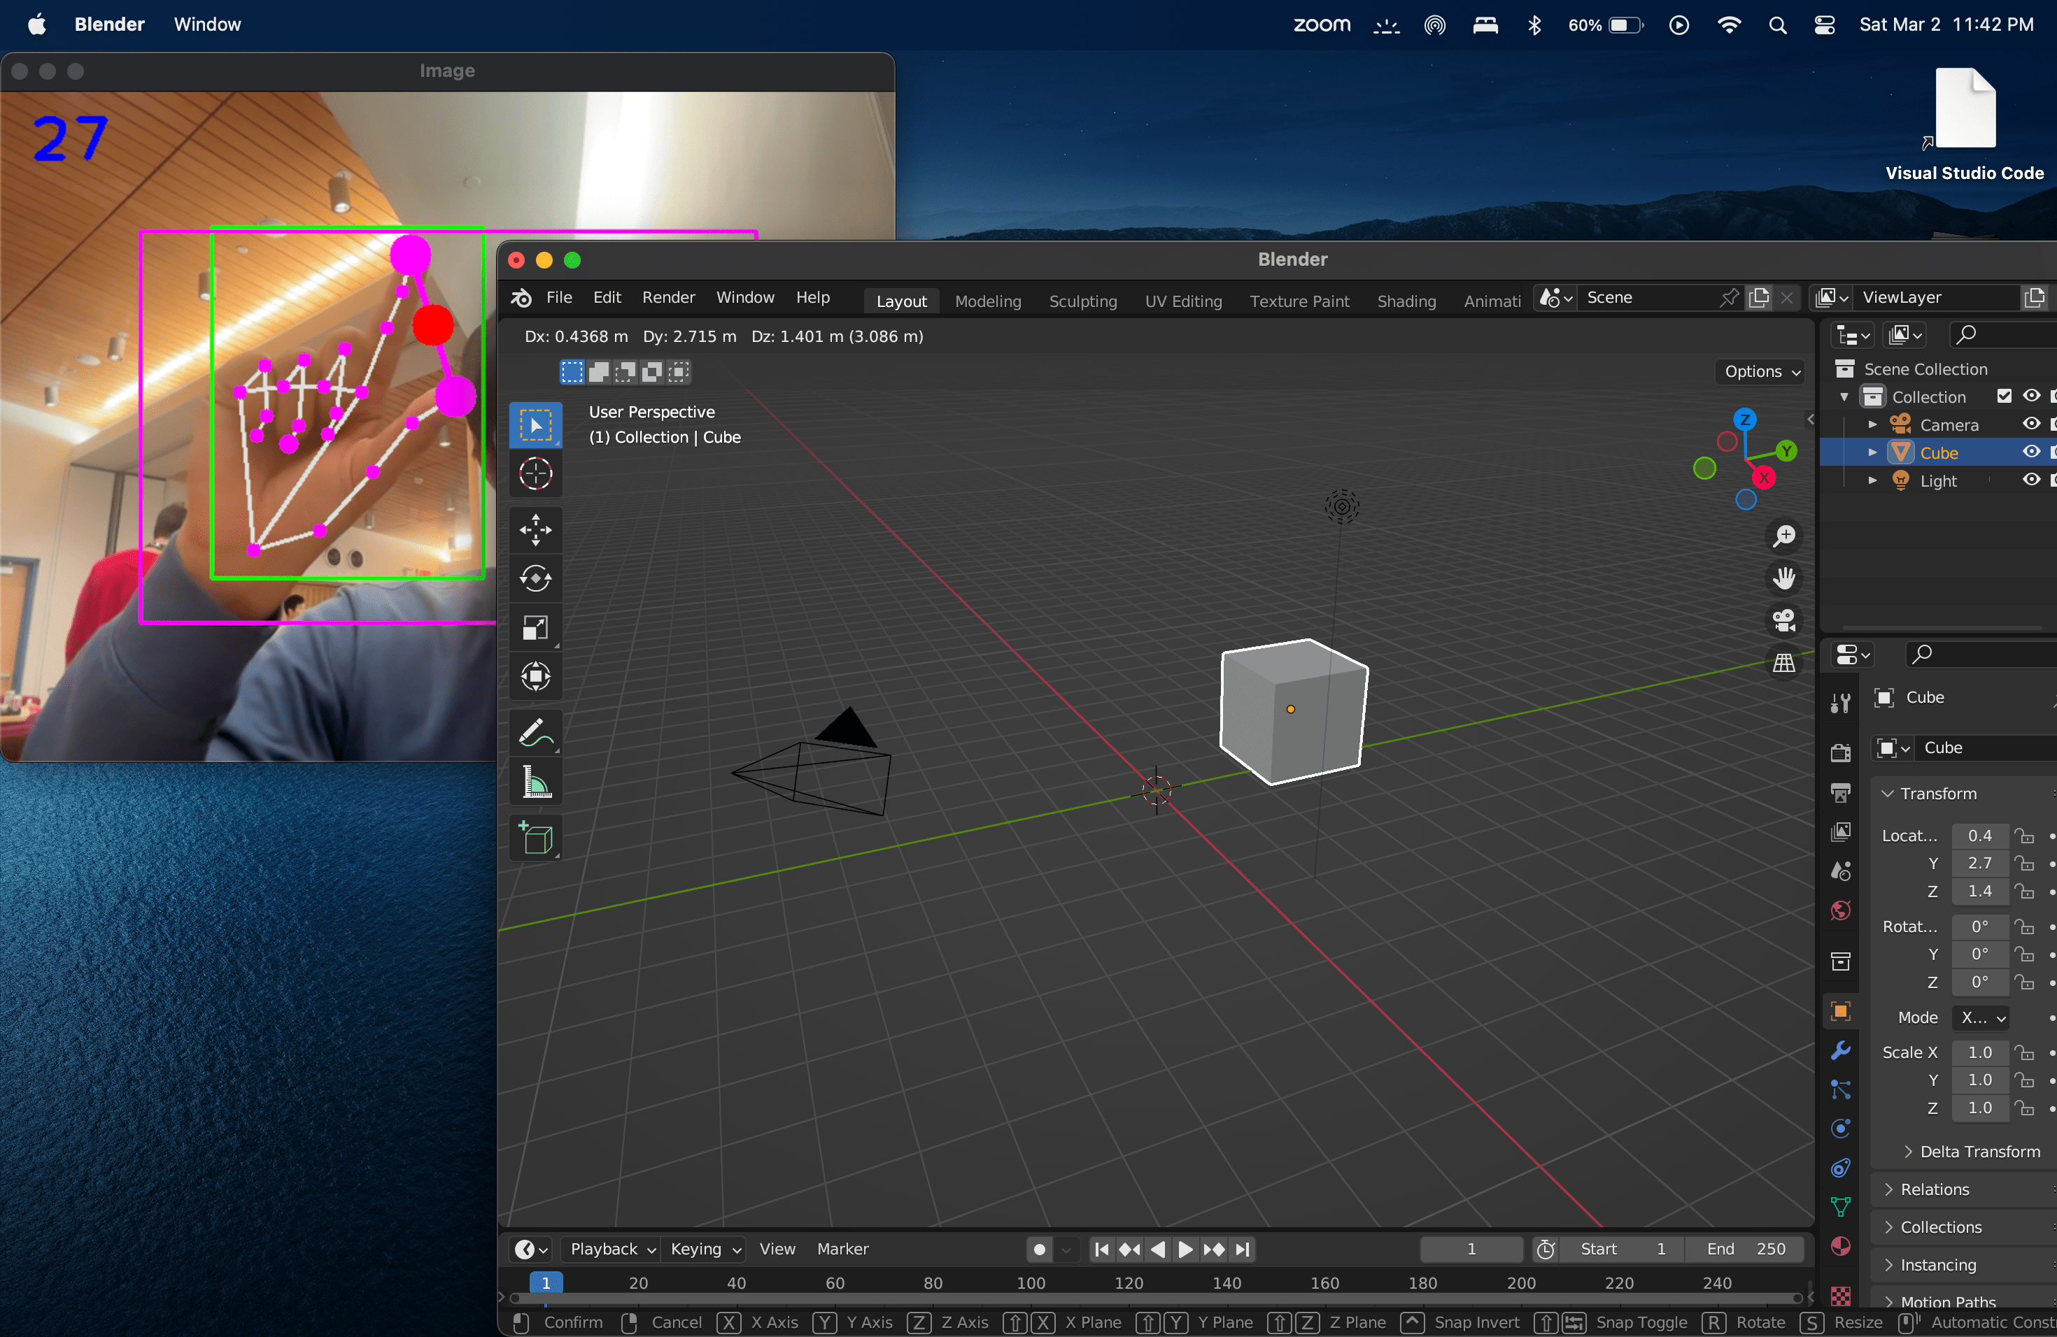Select the Cursor tool in toolbar

point(535,474)
